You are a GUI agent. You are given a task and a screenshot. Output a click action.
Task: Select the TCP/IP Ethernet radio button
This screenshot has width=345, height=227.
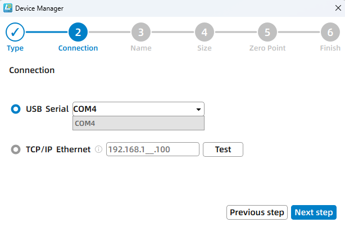point(16,150)
